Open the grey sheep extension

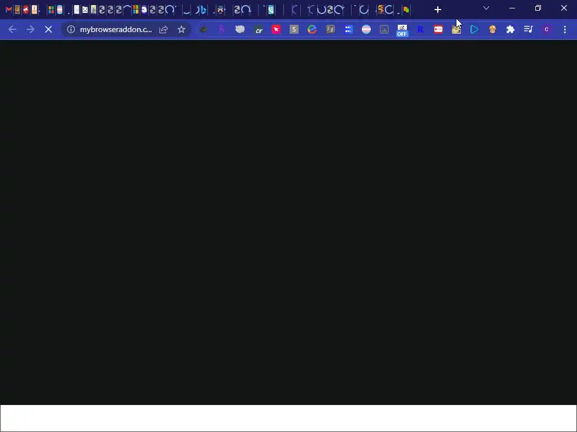point(240,29)
